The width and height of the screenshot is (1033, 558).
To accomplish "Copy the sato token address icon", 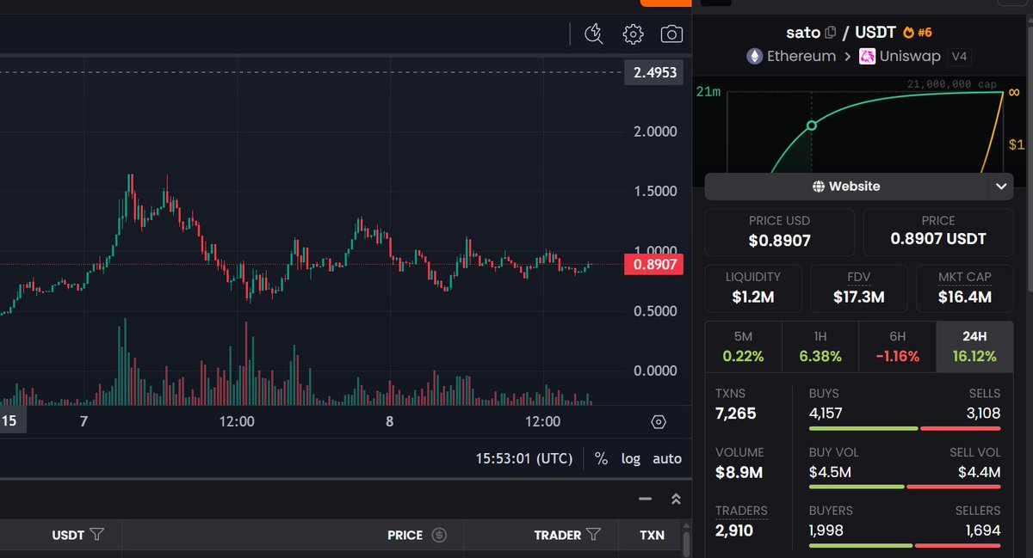I will pos(830,33).
